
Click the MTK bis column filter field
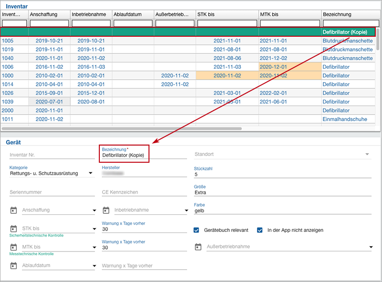290,23
